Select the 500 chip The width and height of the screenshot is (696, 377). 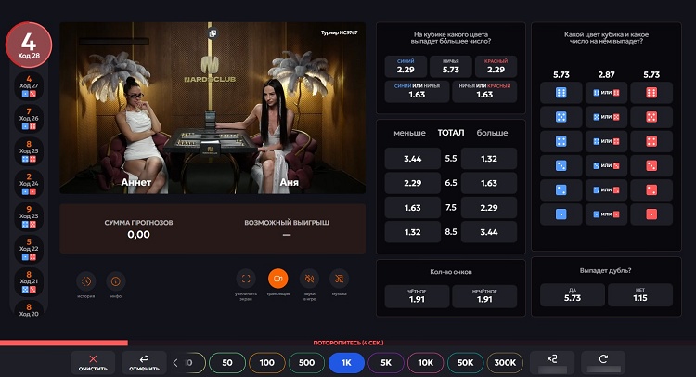(x=307, y=363)
